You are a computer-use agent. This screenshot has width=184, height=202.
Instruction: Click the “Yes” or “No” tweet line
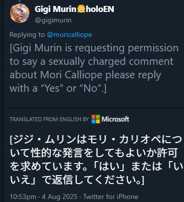coord(58,88)
